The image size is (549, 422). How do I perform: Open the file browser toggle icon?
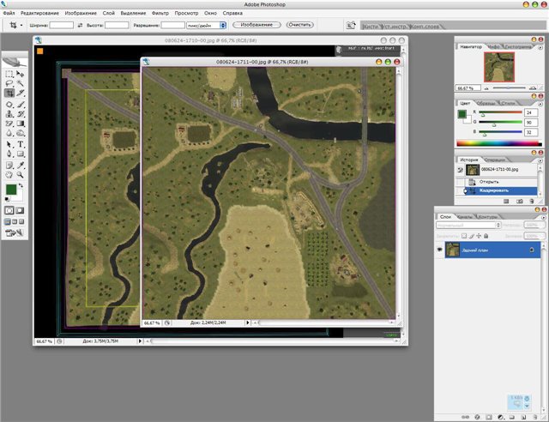coord(351,25)
